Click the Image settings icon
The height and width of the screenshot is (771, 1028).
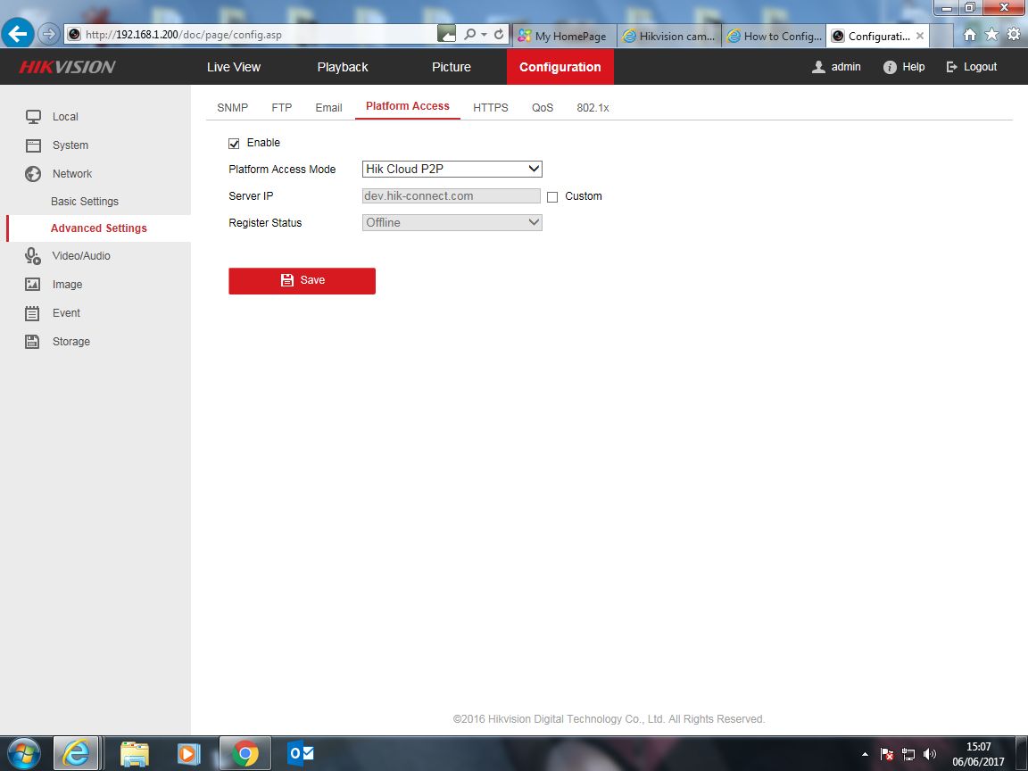33,285
